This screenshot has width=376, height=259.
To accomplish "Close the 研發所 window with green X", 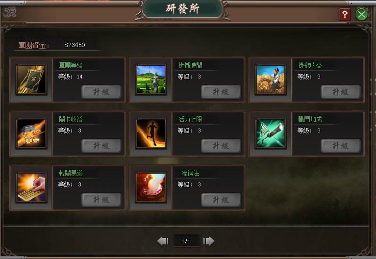I will 362,14.
